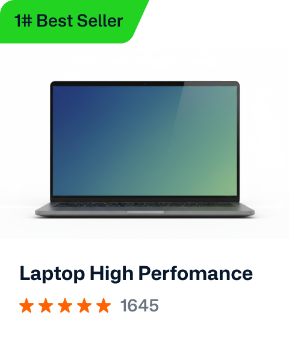The image size is (289, 338).
Task: Select the fifth orange rating star
Action: click(x=104, y=305)
